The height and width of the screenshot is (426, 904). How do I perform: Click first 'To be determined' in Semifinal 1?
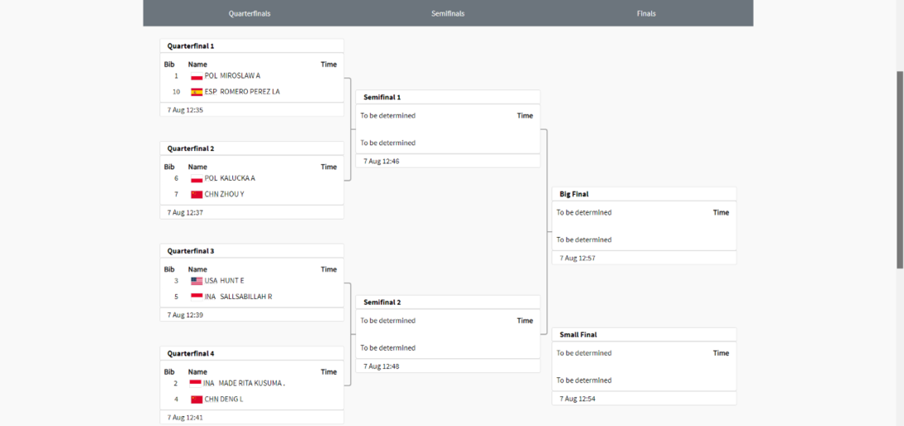(x=388, y=115)
